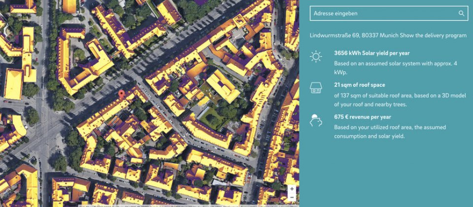This screenshot has height=207, width=473.
Task: Focus the 'Adresse eingeben' address field
Action: (x=389, y=13)
